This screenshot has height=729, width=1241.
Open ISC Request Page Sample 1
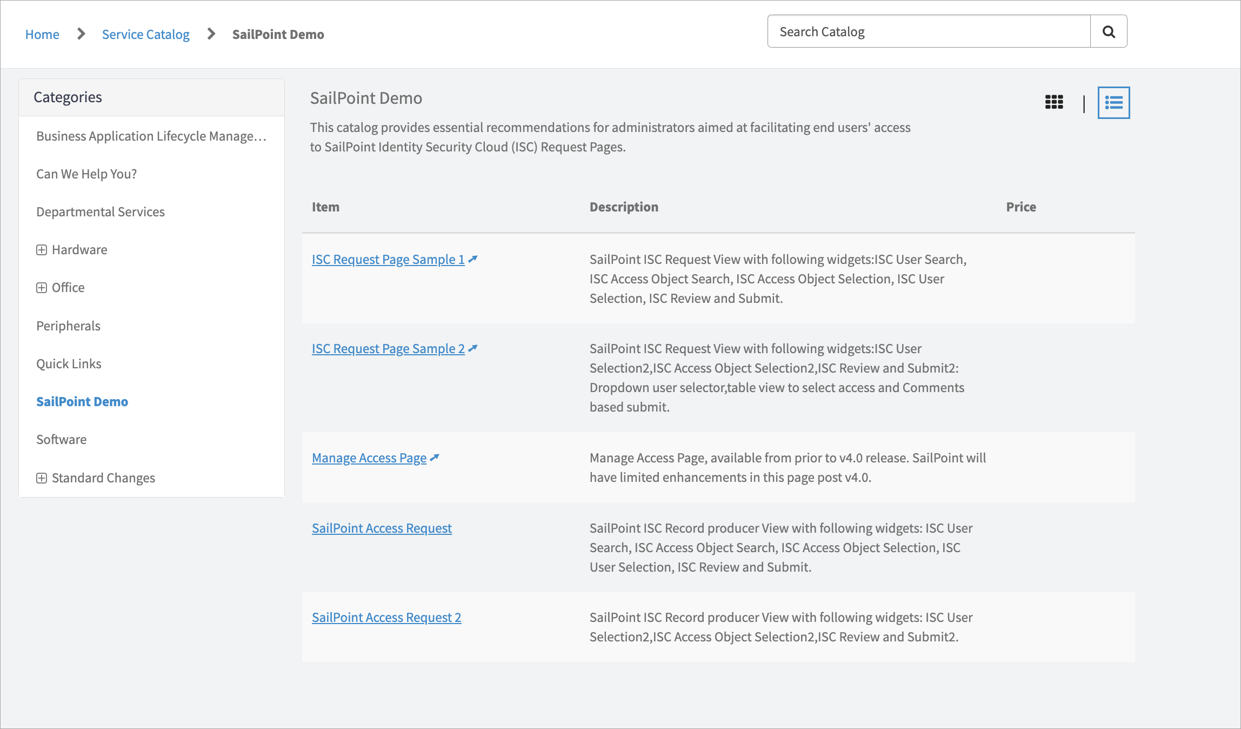pos(388,259)
